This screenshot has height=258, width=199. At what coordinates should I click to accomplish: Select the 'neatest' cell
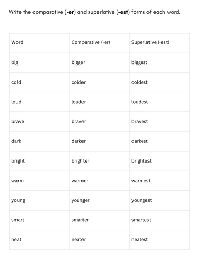click(159, 240)
